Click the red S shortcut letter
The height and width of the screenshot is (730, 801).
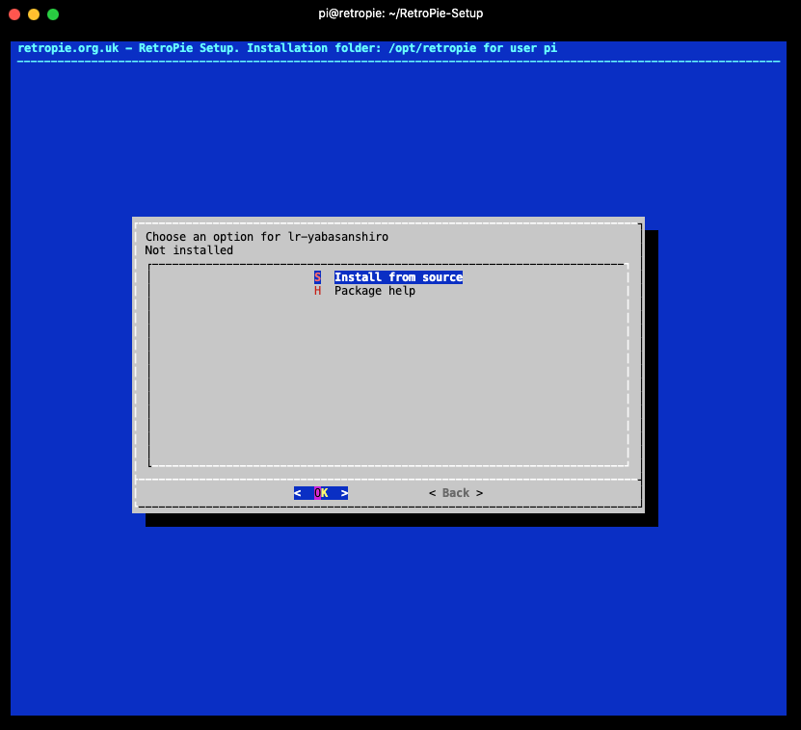point(317,277)
